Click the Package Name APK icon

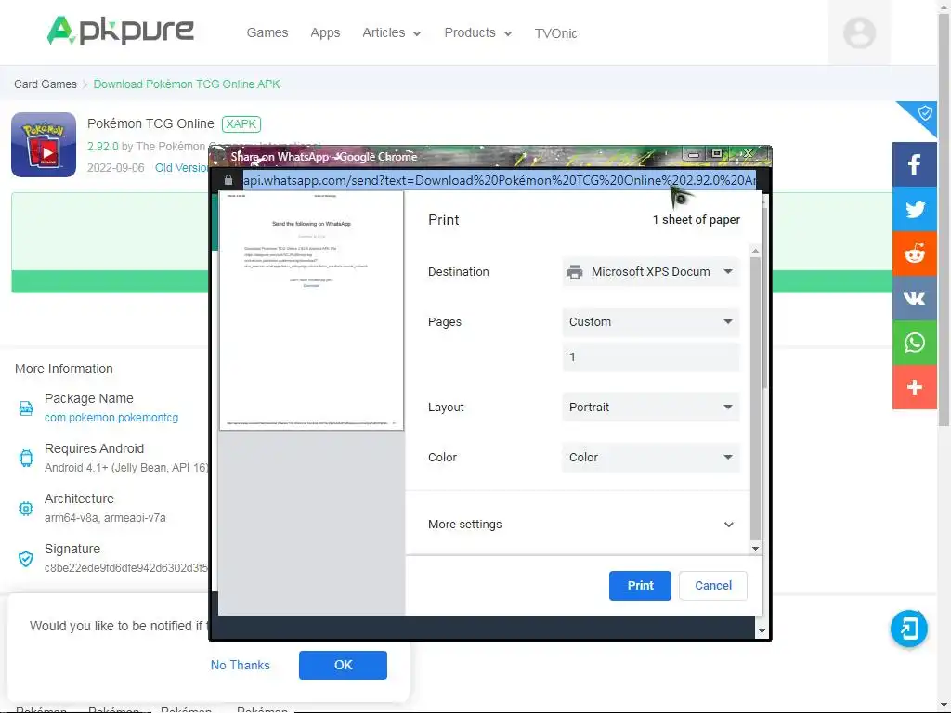coord(25,408)
